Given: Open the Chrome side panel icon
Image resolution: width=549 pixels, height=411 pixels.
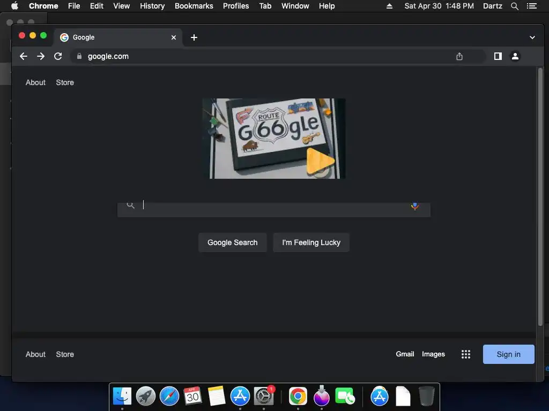Looking at the screenshot, I should coord(498,56).
